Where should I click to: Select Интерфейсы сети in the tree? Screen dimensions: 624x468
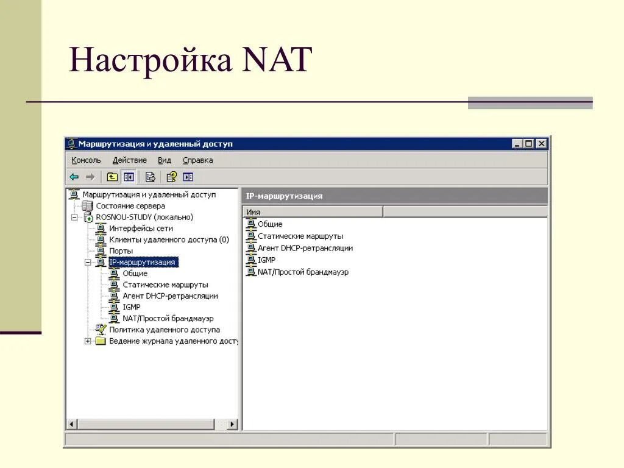click(x=141, y=228)
